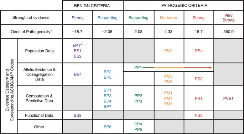Viewport: 244px width, 134px height.
Task: Click the PM2 population data code
Action: [x=169, y=51]
